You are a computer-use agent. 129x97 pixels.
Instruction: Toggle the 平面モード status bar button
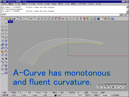(97, 95)
